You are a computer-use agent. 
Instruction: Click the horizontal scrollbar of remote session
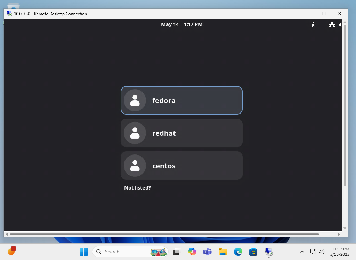[x=164, y=234]
